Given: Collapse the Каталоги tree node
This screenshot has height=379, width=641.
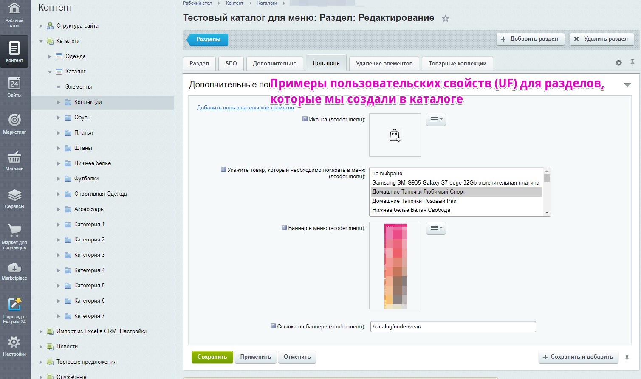Looking at the screenshot, I should [41, 41].
